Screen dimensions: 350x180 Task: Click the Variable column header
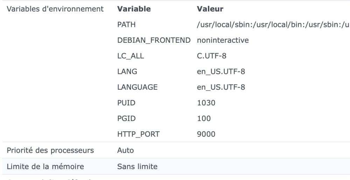click(131, 9)
